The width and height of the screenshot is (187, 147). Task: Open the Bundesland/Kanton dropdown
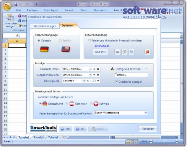click(x=146, y=113)
